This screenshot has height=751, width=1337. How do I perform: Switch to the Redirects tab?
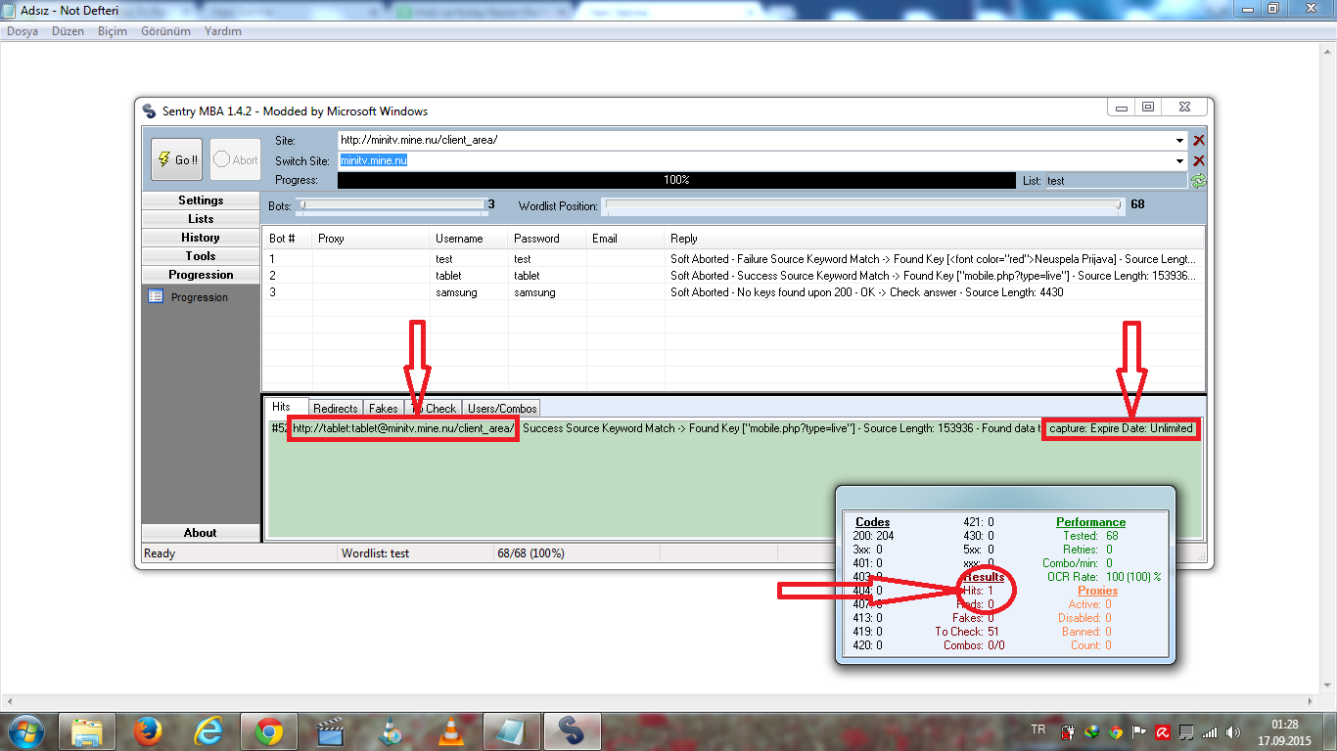pyautogui.click(x=336, y=408)
